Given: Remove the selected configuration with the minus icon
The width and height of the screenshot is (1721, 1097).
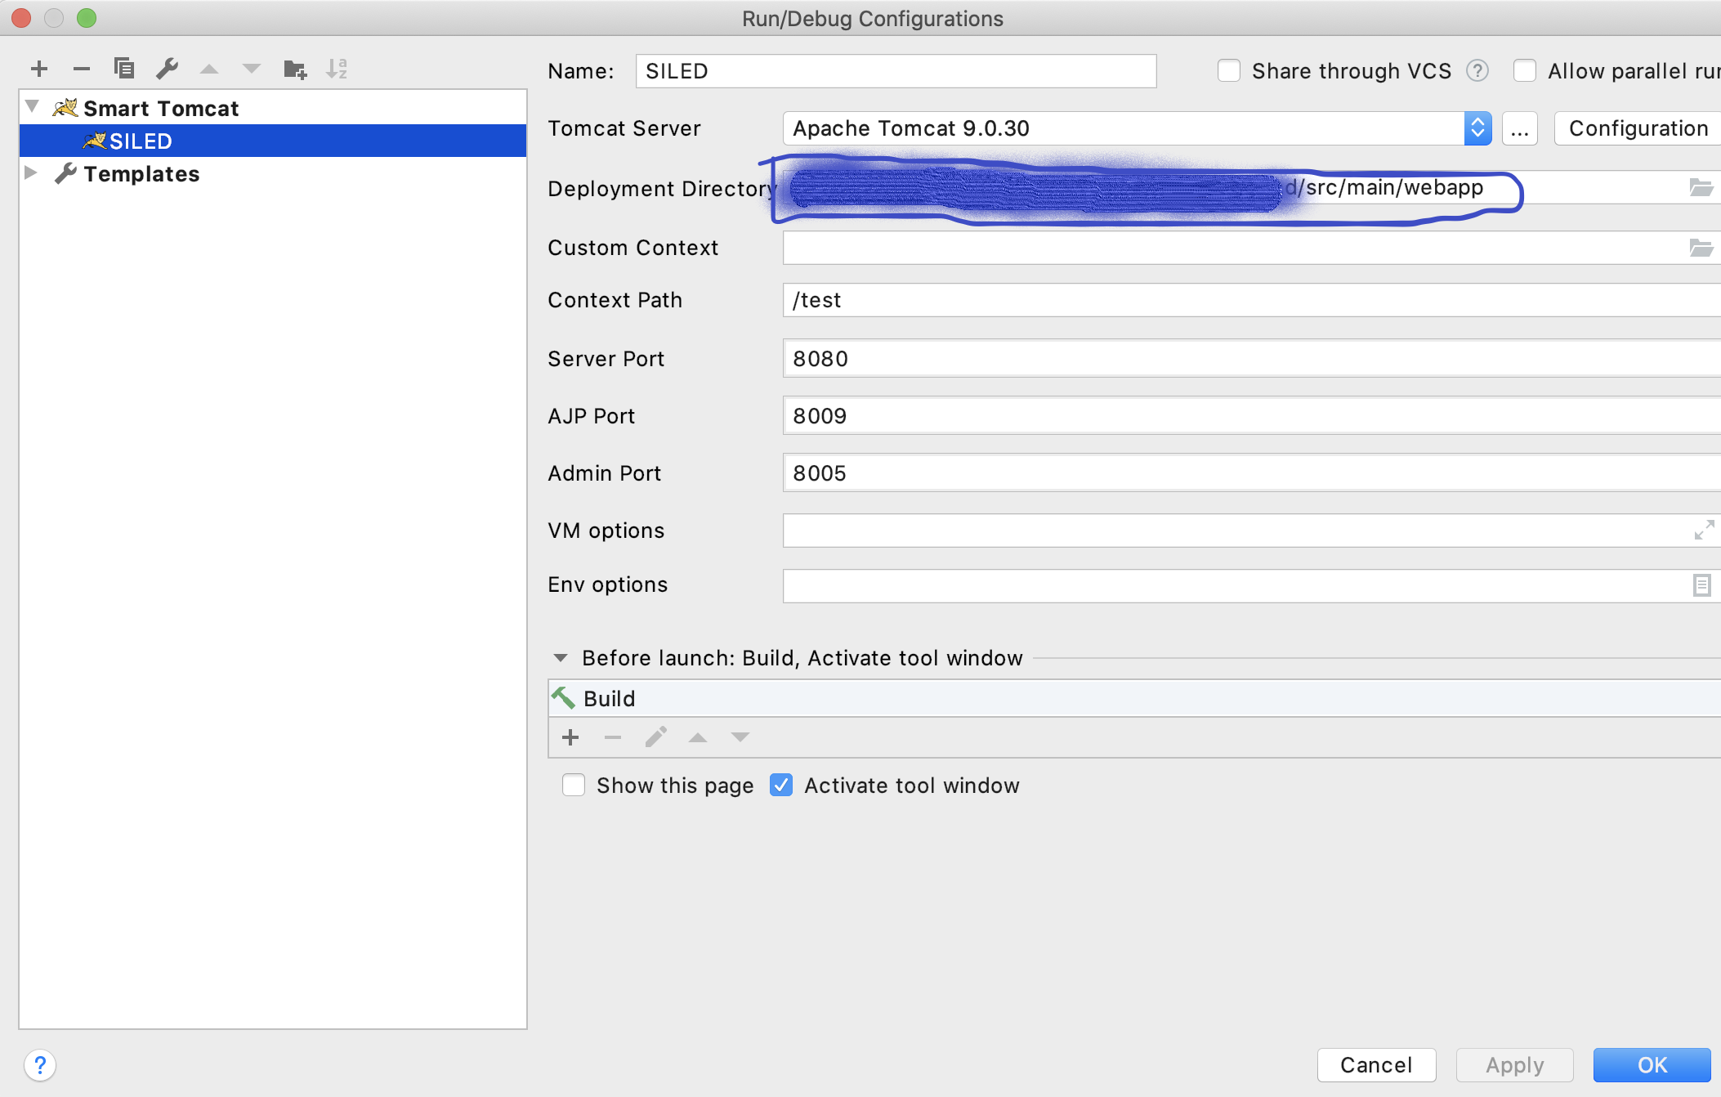Looking at the screenshot, I should pyautogui.click(x=82, y=69).
